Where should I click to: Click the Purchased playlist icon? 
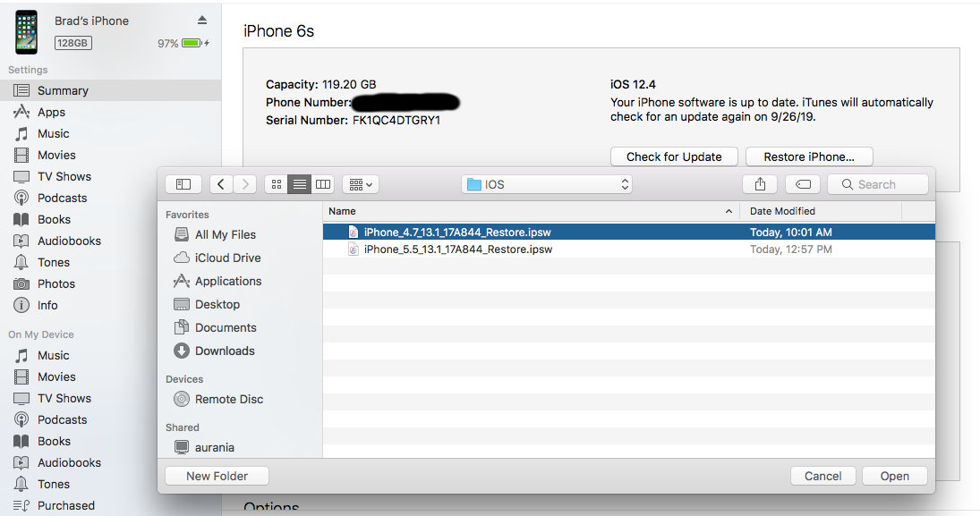[21, 505]
